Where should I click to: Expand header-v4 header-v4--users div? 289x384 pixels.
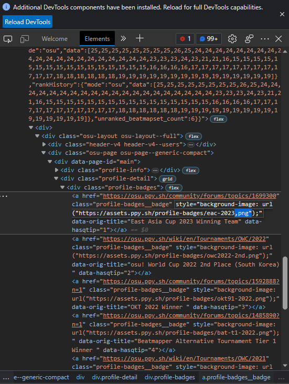click(x=44, y=144)
